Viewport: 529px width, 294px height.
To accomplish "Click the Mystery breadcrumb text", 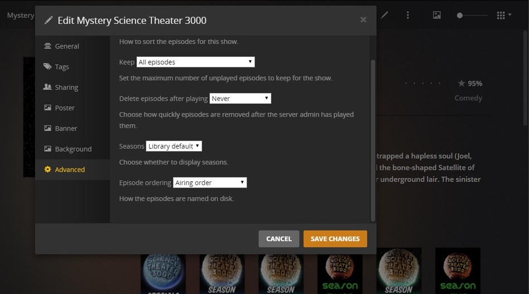I will click(21, 16).
